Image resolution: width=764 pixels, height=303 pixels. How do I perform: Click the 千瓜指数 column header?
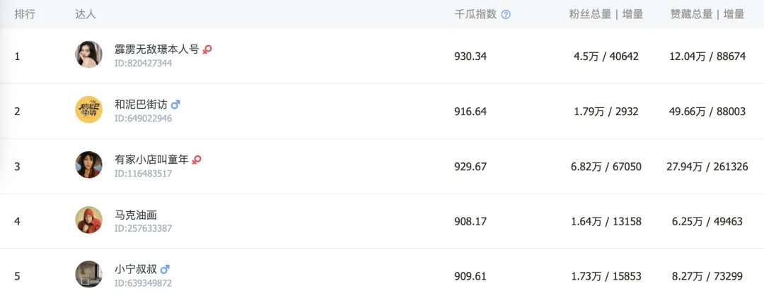475,14
